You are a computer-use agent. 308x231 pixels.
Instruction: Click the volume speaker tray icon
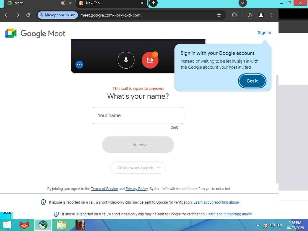(x=279, y=225)
